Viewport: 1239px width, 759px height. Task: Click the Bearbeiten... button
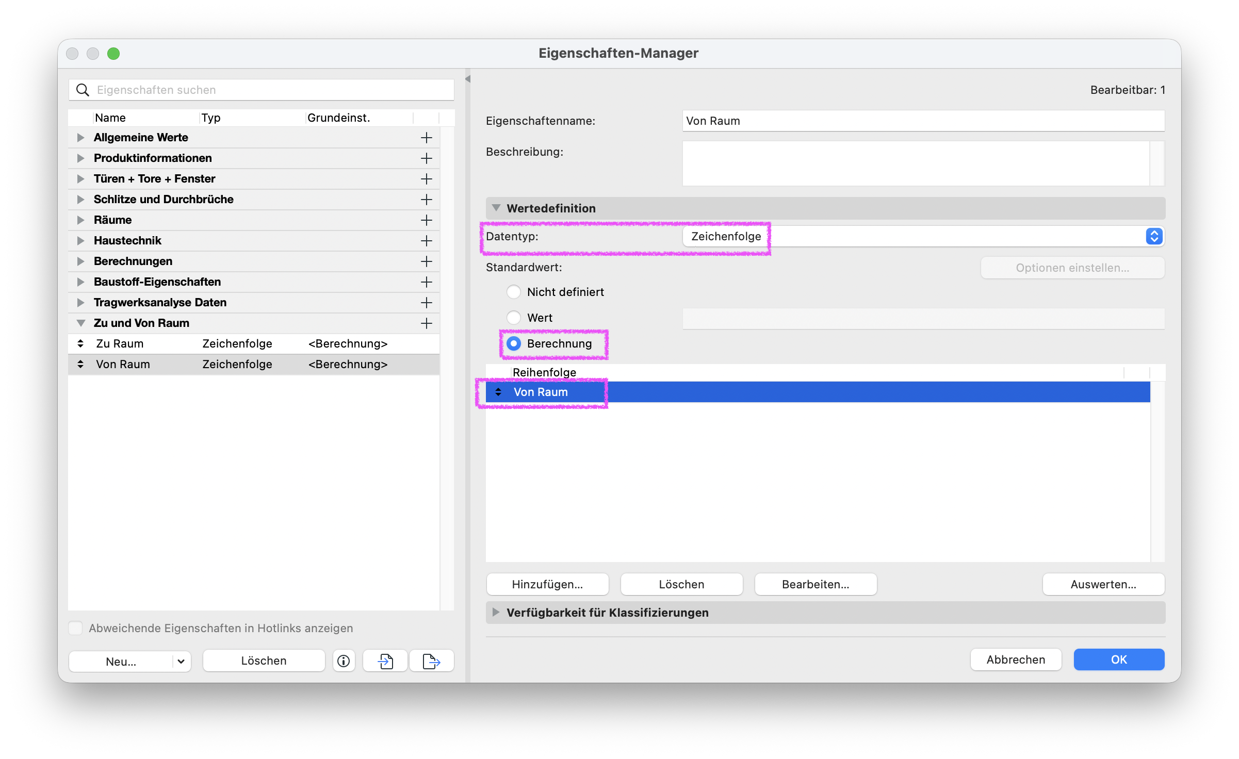816,584
